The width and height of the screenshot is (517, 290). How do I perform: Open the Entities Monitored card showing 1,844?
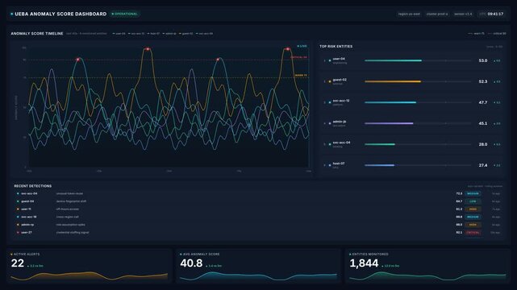pos(427,266)
